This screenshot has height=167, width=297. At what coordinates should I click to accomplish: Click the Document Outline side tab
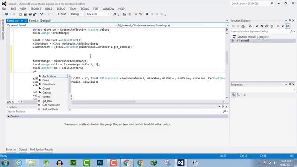[x=3, y=29]
